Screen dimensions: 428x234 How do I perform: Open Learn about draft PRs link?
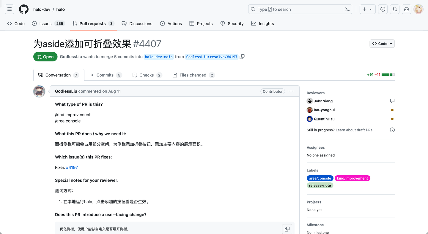[x=354, y=130]
